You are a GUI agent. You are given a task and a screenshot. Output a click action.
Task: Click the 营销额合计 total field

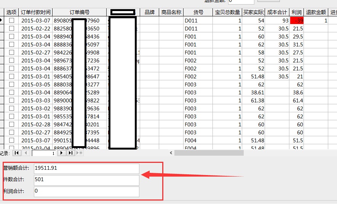(x=86, y=168)
